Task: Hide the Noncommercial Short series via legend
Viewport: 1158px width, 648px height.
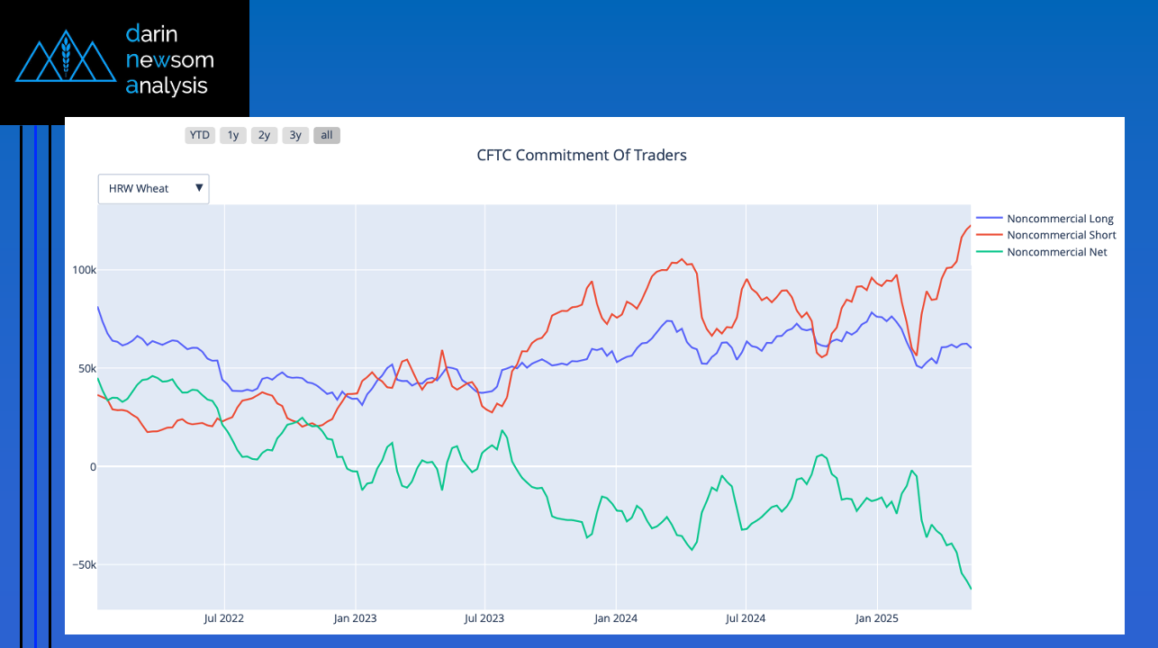Action: click(1061, 235)
